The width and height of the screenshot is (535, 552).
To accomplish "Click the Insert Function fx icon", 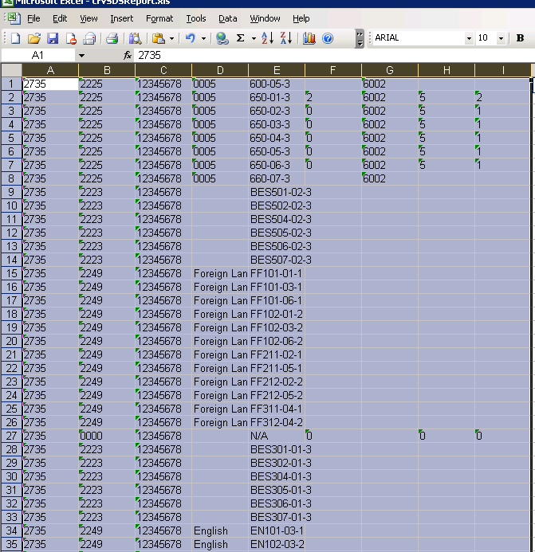I will 128,55.
